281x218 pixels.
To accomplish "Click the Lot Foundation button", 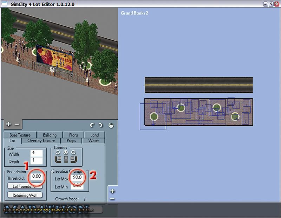I will click(x=25, y=186).
